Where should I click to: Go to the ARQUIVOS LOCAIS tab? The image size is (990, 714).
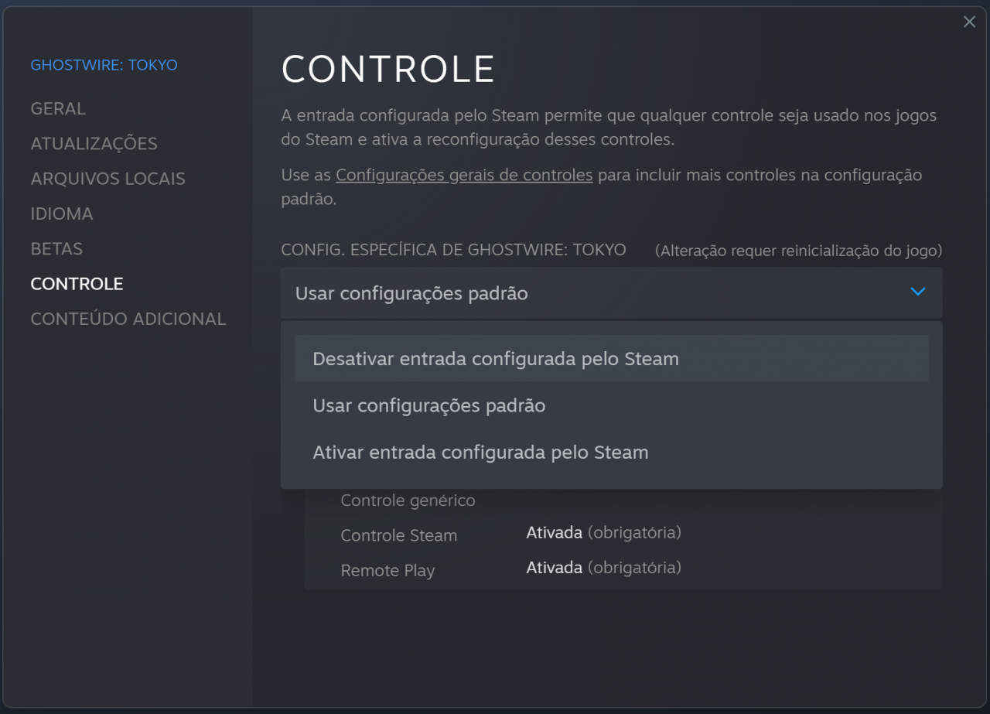click(108, 179)
